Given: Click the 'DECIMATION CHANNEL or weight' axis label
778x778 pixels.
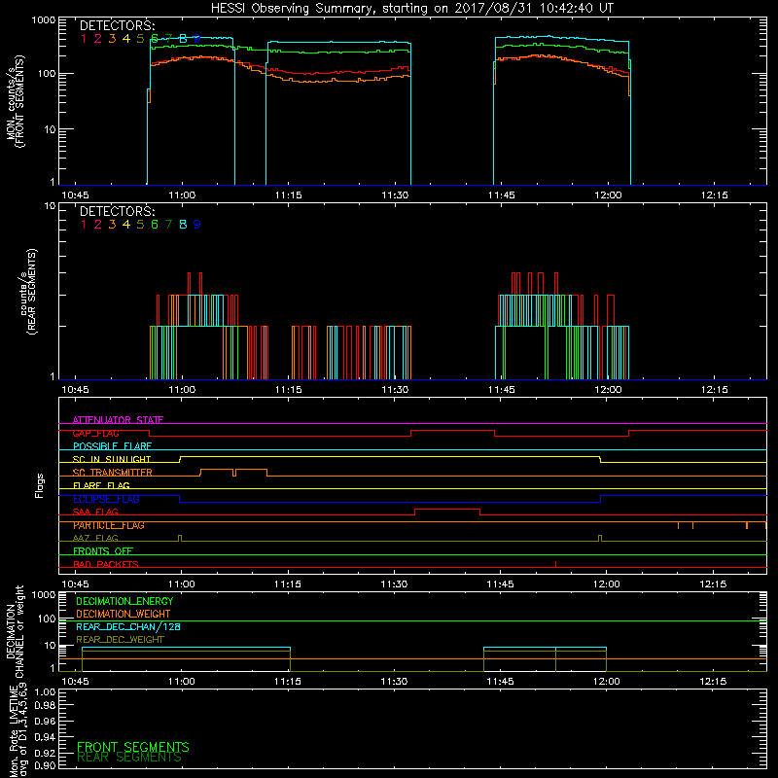Looking at the screenshot, I should (x=15, y=631).
